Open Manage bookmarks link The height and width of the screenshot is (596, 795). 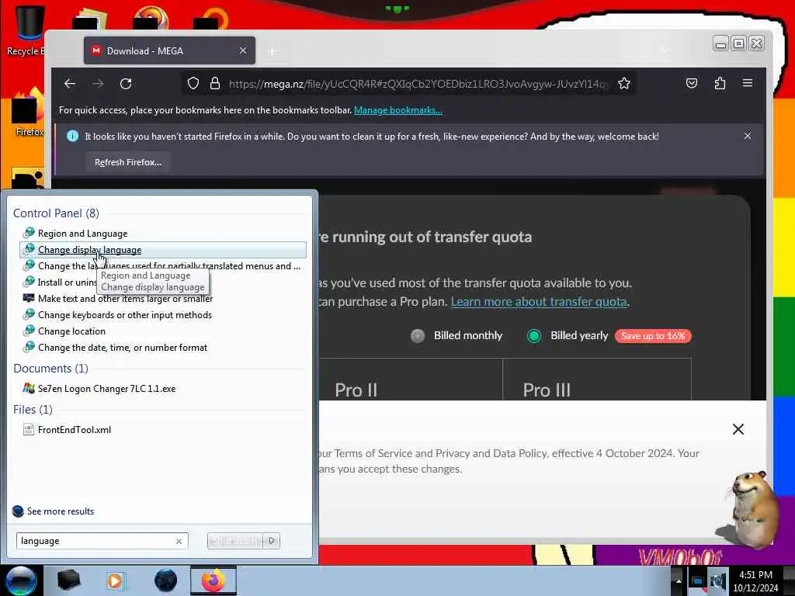click(x=398, y=110)
